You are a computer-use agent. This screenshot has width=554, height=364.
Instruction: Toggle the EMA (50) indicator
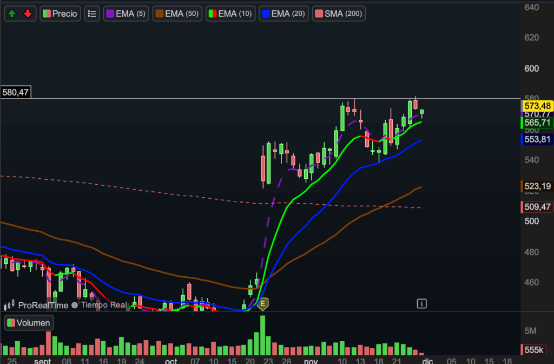click(x=177, y=14)
